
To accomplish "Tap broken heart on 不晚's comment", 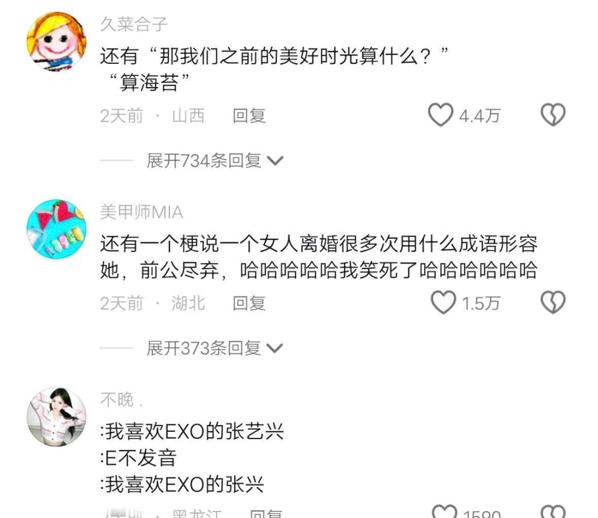I will (553, 511).
